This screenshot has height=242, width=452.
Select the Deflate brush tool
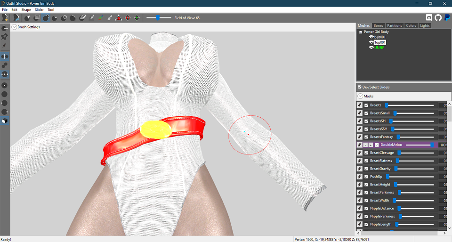point(55,18)
